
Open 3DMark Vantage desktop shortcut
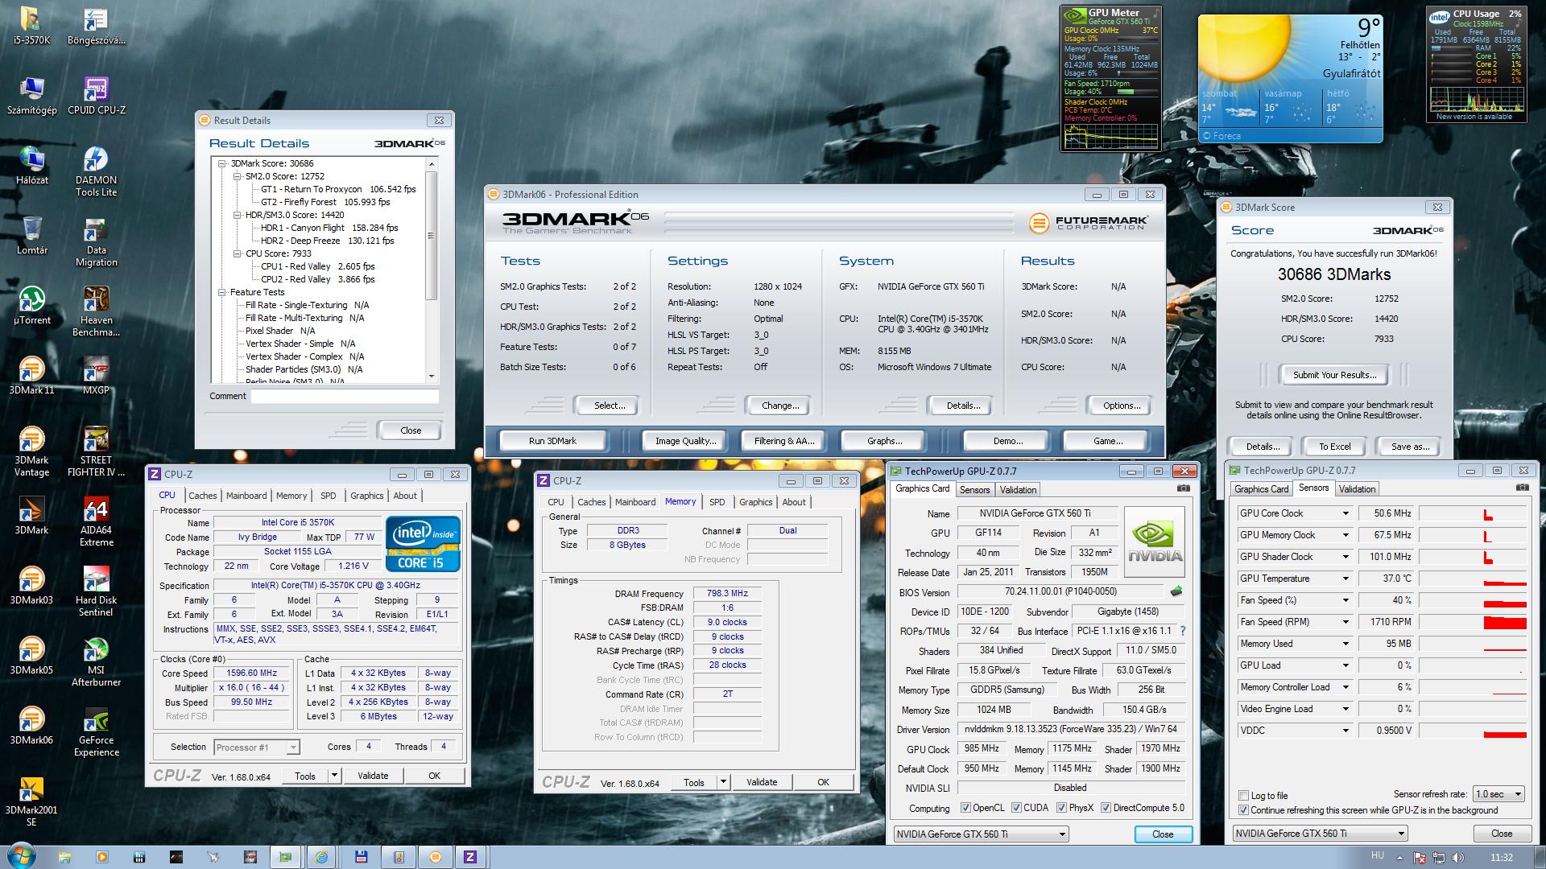point(31,451)
